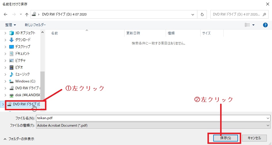
Task: Open the address bar history dropdown
Action: click(x=193, y=14)
